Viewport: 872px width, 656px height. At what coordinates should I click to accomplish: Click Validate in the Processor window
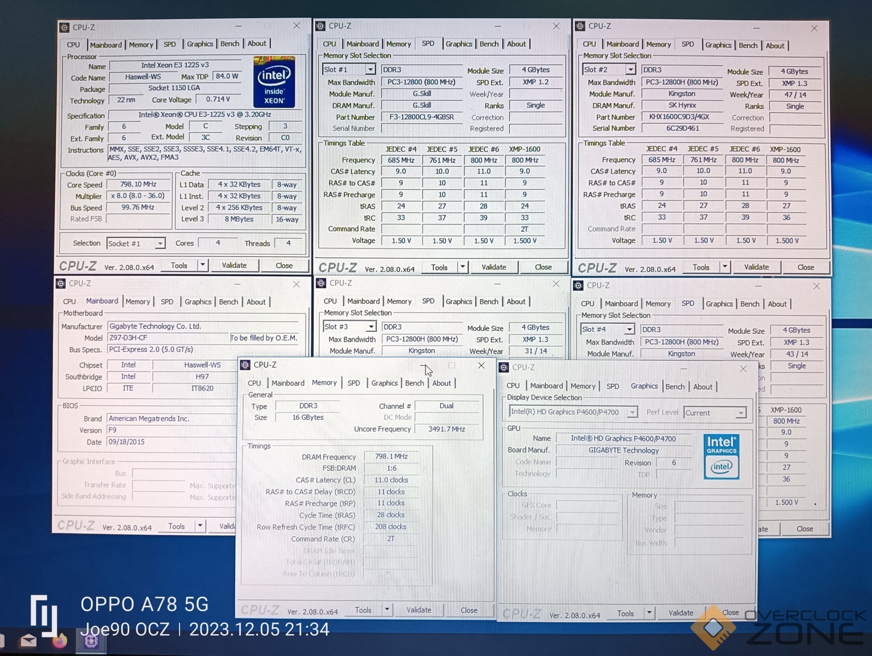234,265
